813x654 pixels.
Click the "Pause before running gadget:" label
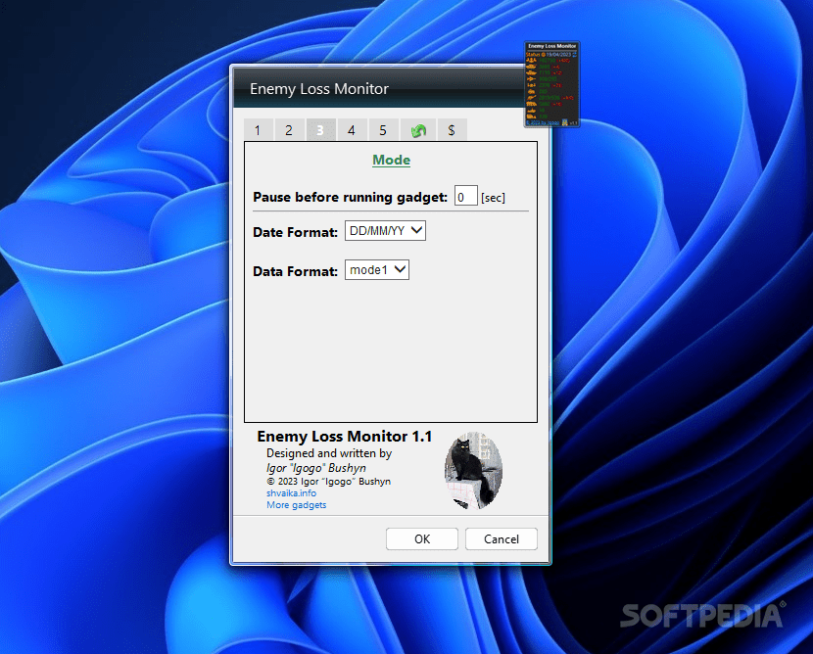pyautogui.click(x=350, y=198)
